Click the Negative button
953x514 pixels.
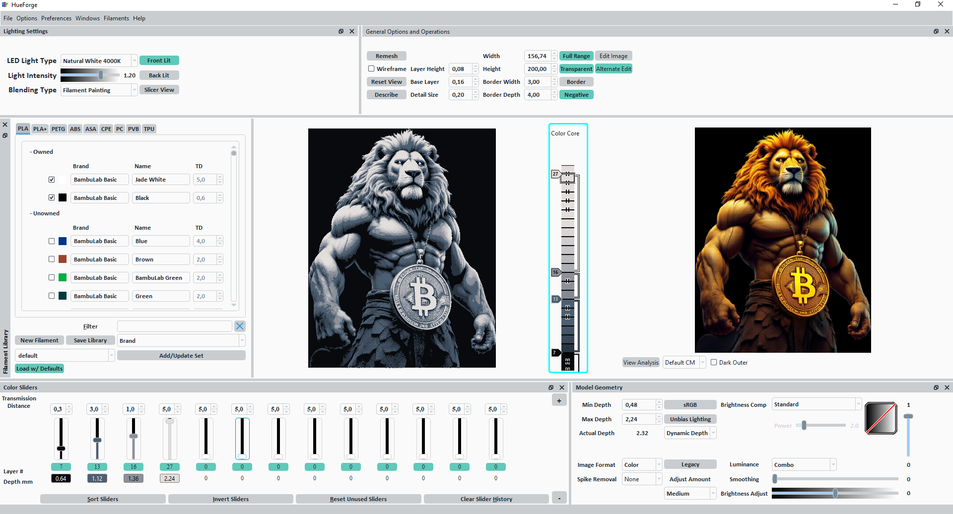click(576, 95)
